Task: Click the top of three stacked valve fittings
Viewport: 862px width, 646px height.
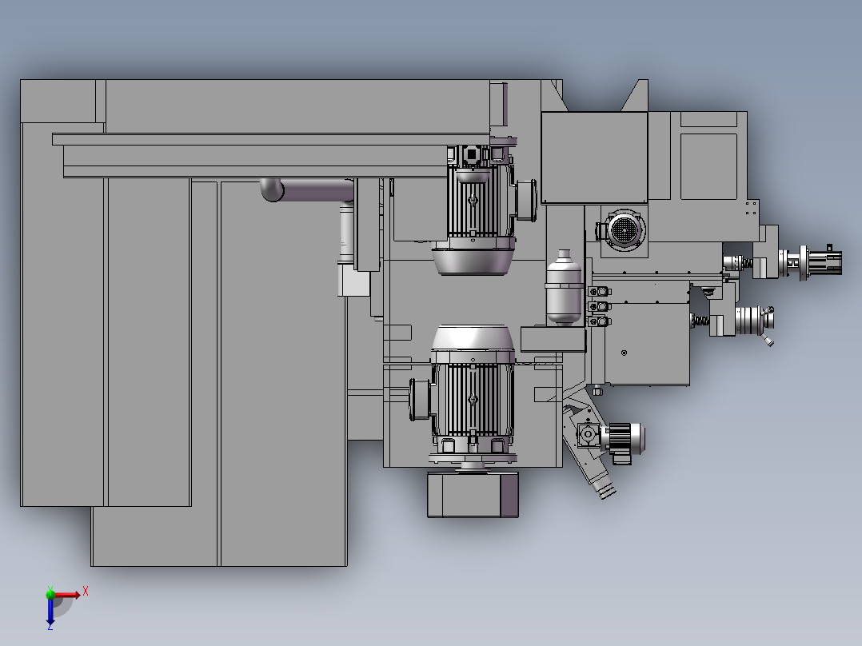Action: [x=599, y=291]
